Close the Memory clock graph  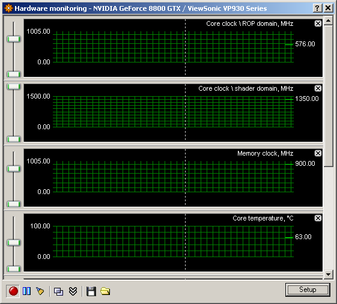pyautogui.click(x=318, y=153)
